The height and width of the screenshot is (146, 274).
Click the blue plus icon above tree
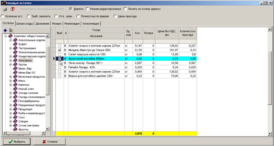(x=5, y=30)
